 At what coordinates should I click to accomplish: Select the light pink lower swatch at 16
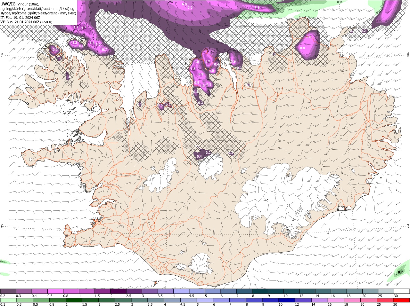pos(335,300)
